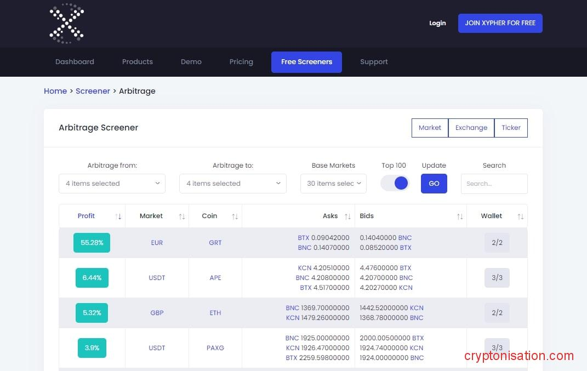
Task: Open the Arbitrage to dropdown
Action: click(232, 183)
